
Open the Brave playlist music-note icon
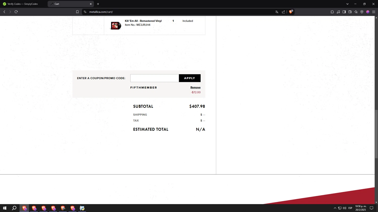pyautogui.click(x=338, y=12)
